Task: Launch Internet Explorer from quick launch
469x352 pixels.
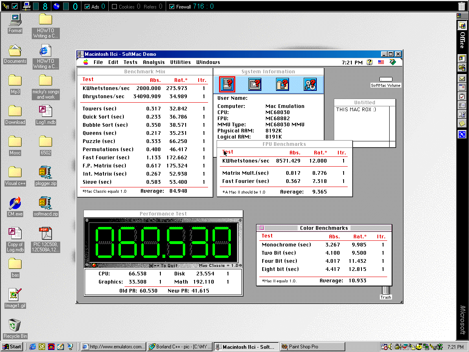Action: 33,347
